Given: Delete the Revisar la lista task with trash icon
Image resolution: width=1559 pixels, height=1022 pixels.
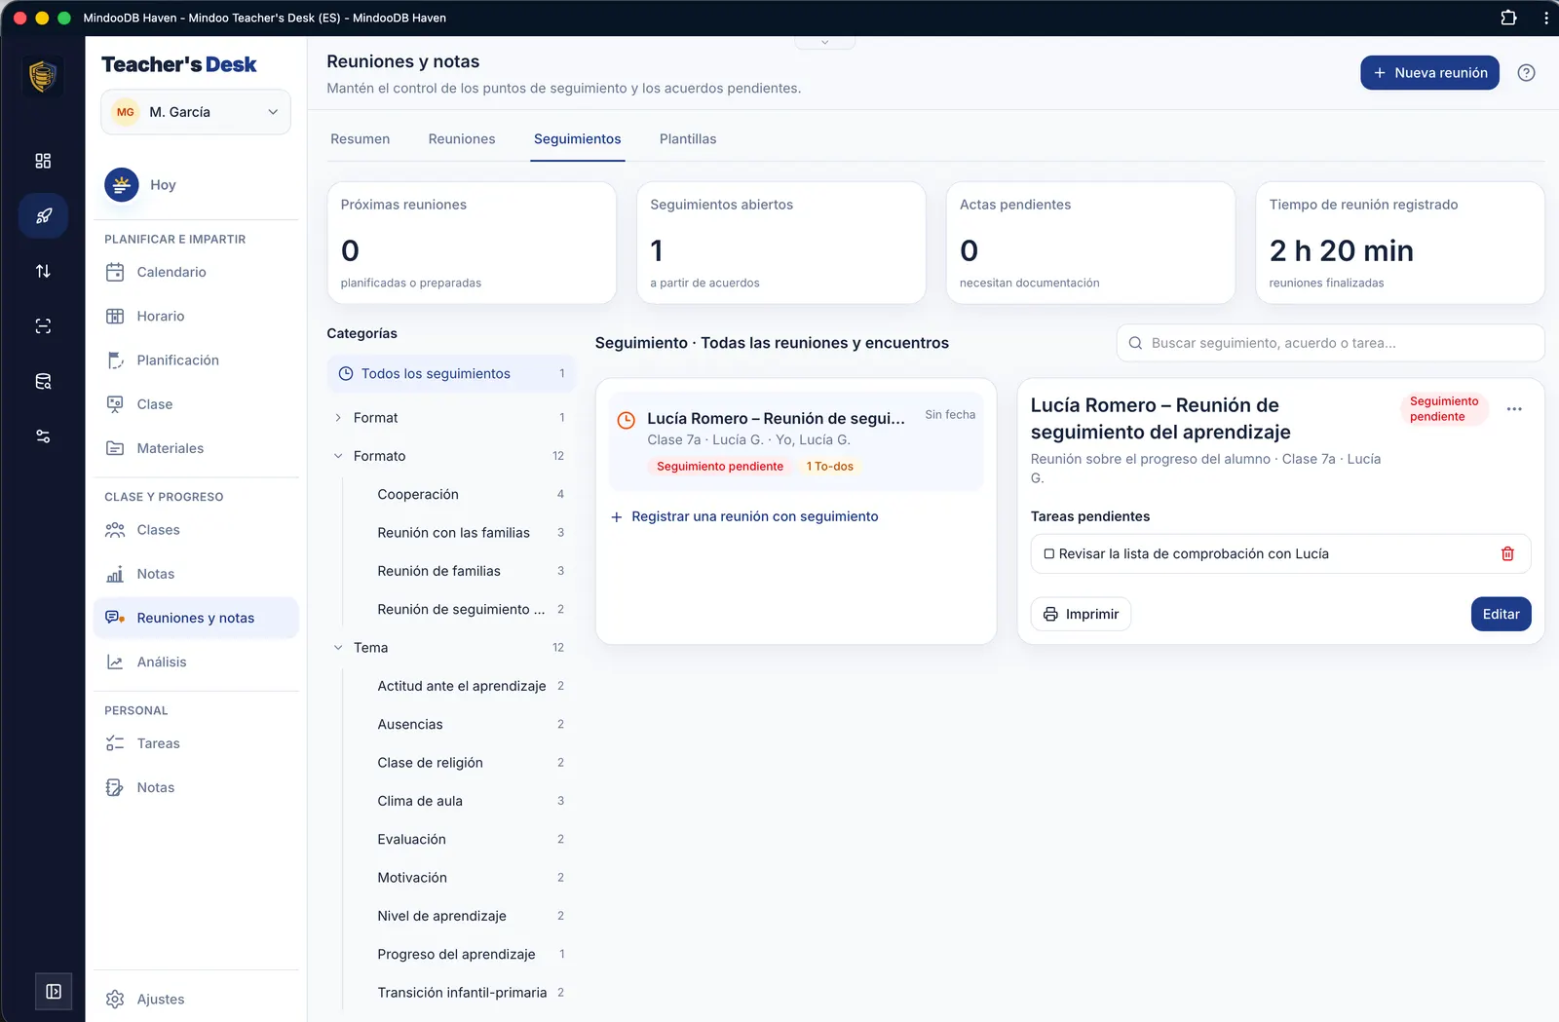Looking at the screenshot, I should (x=1507, y=553).
